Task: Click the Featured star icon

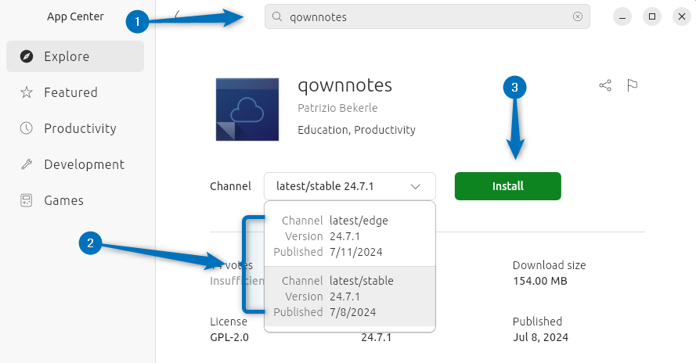Action: tap(27, 92)
